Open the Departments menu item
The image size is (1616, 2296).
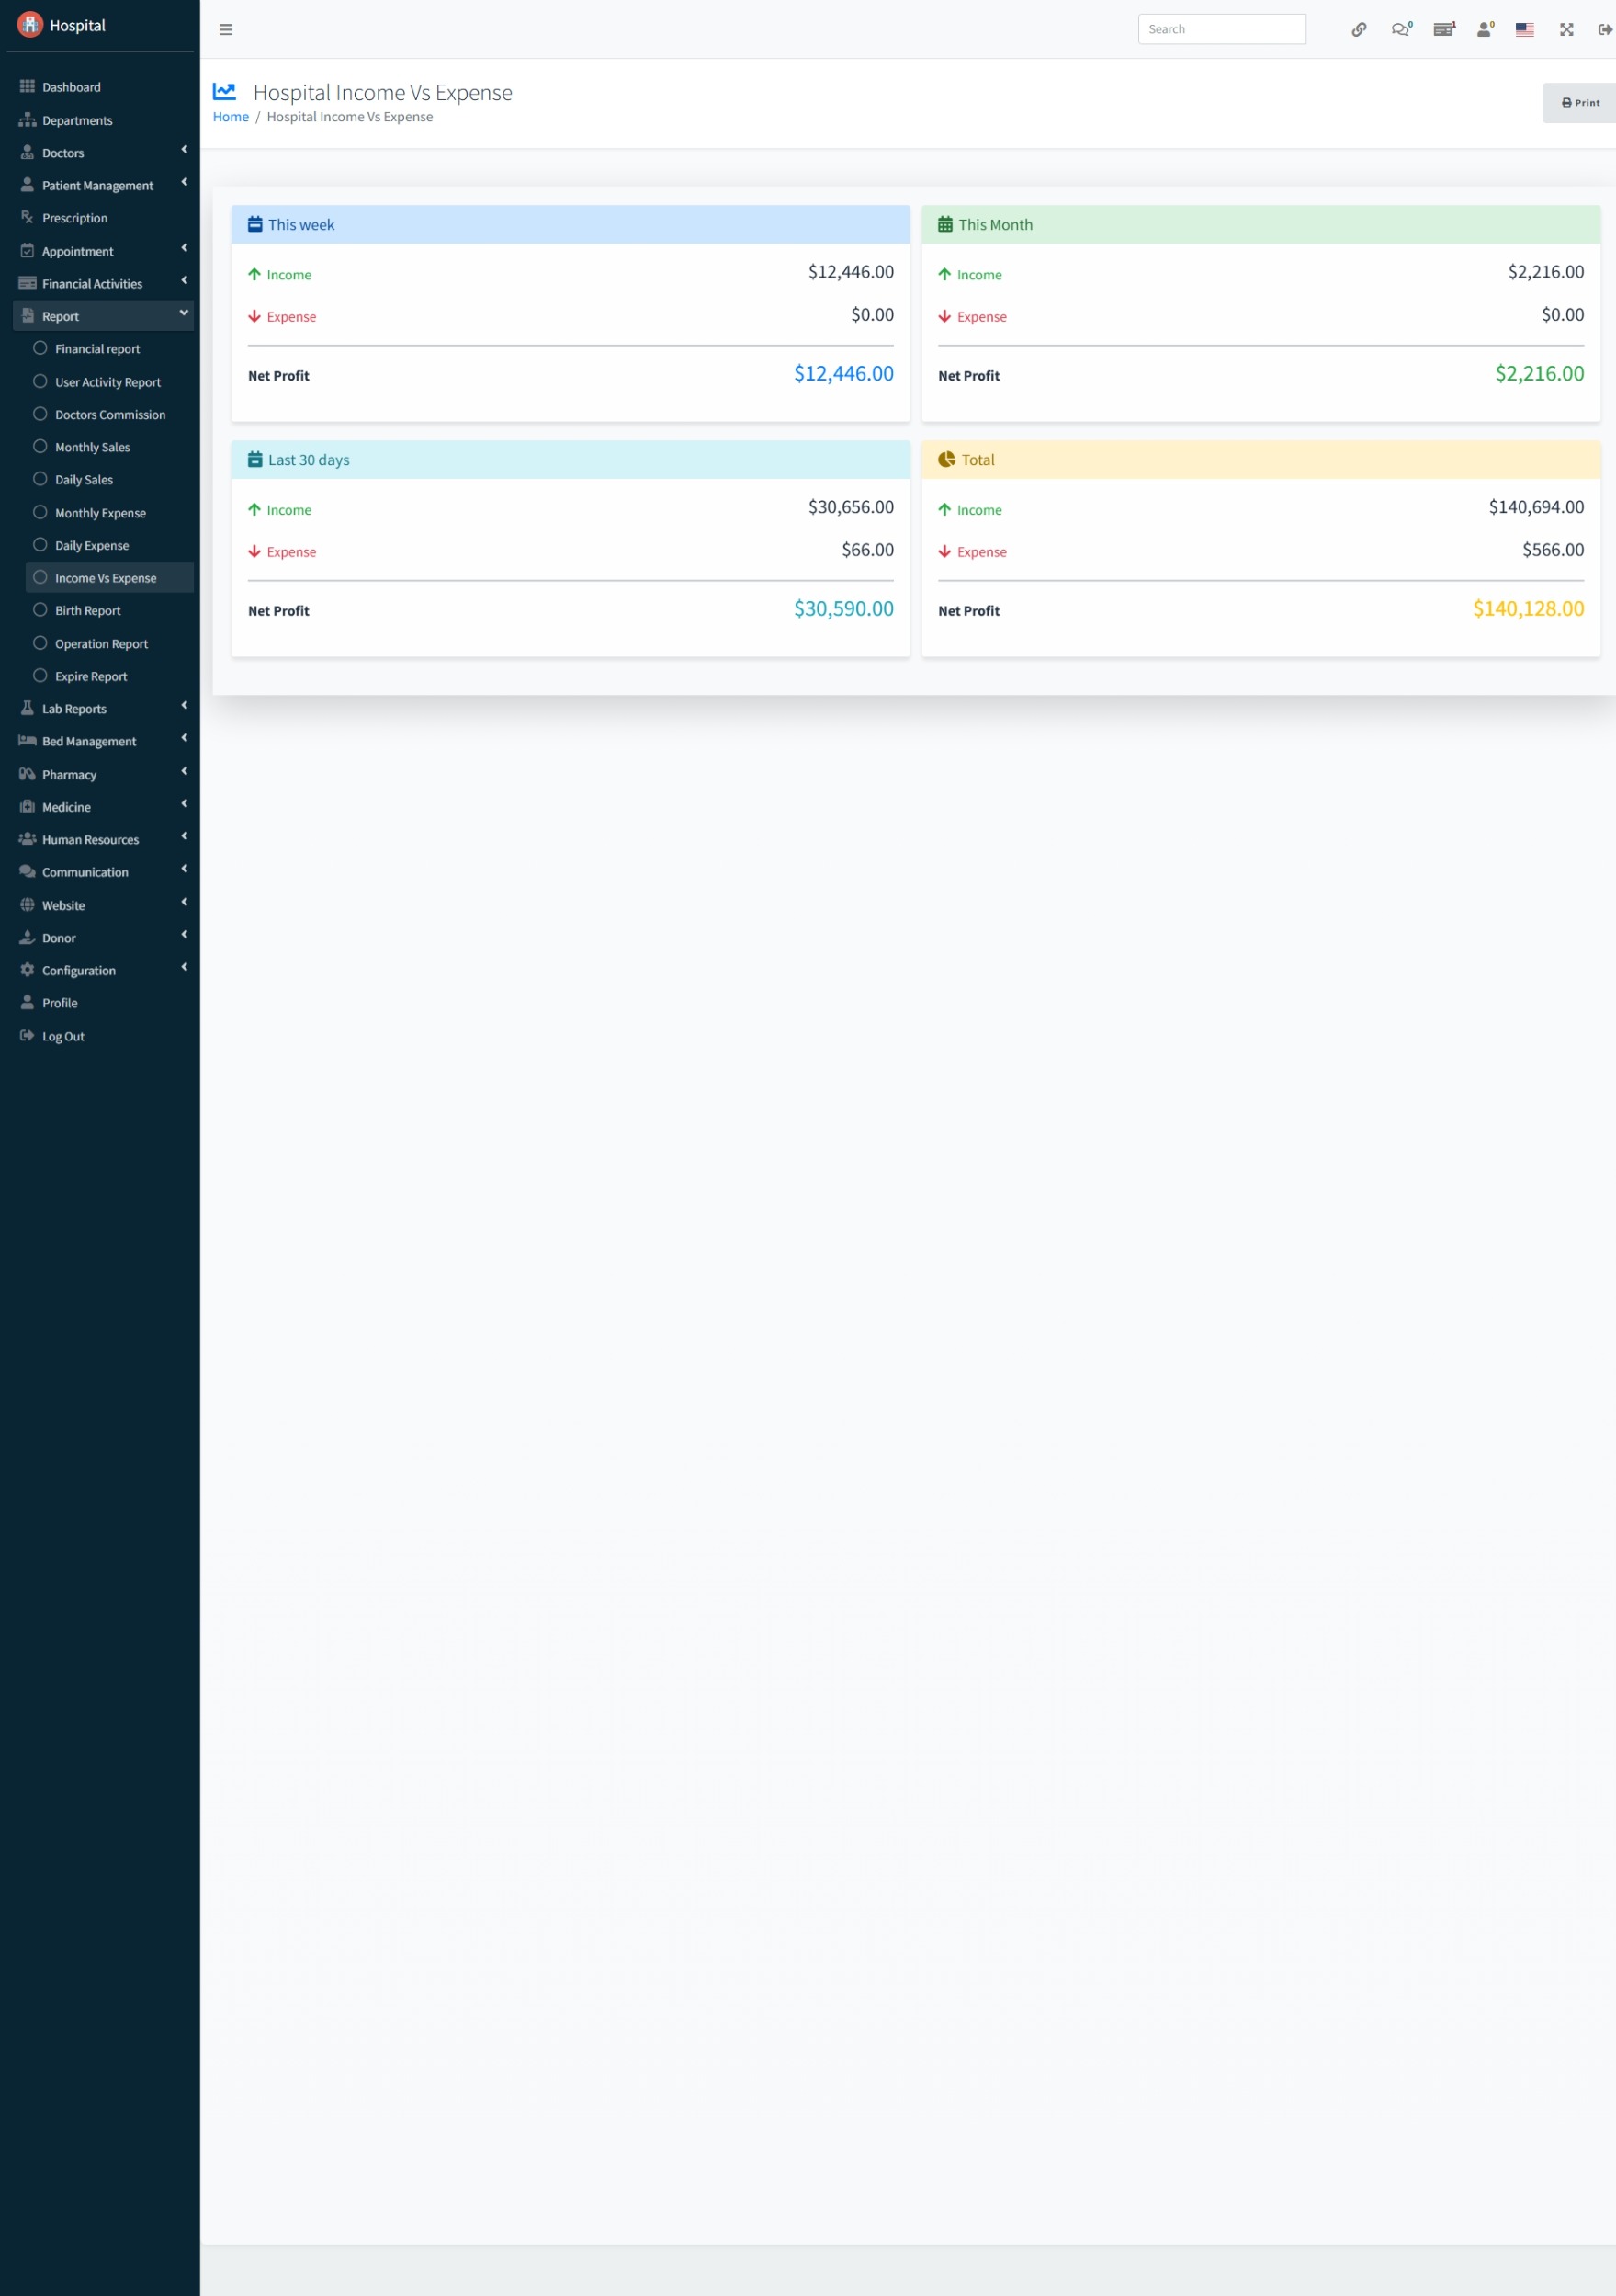103,120
